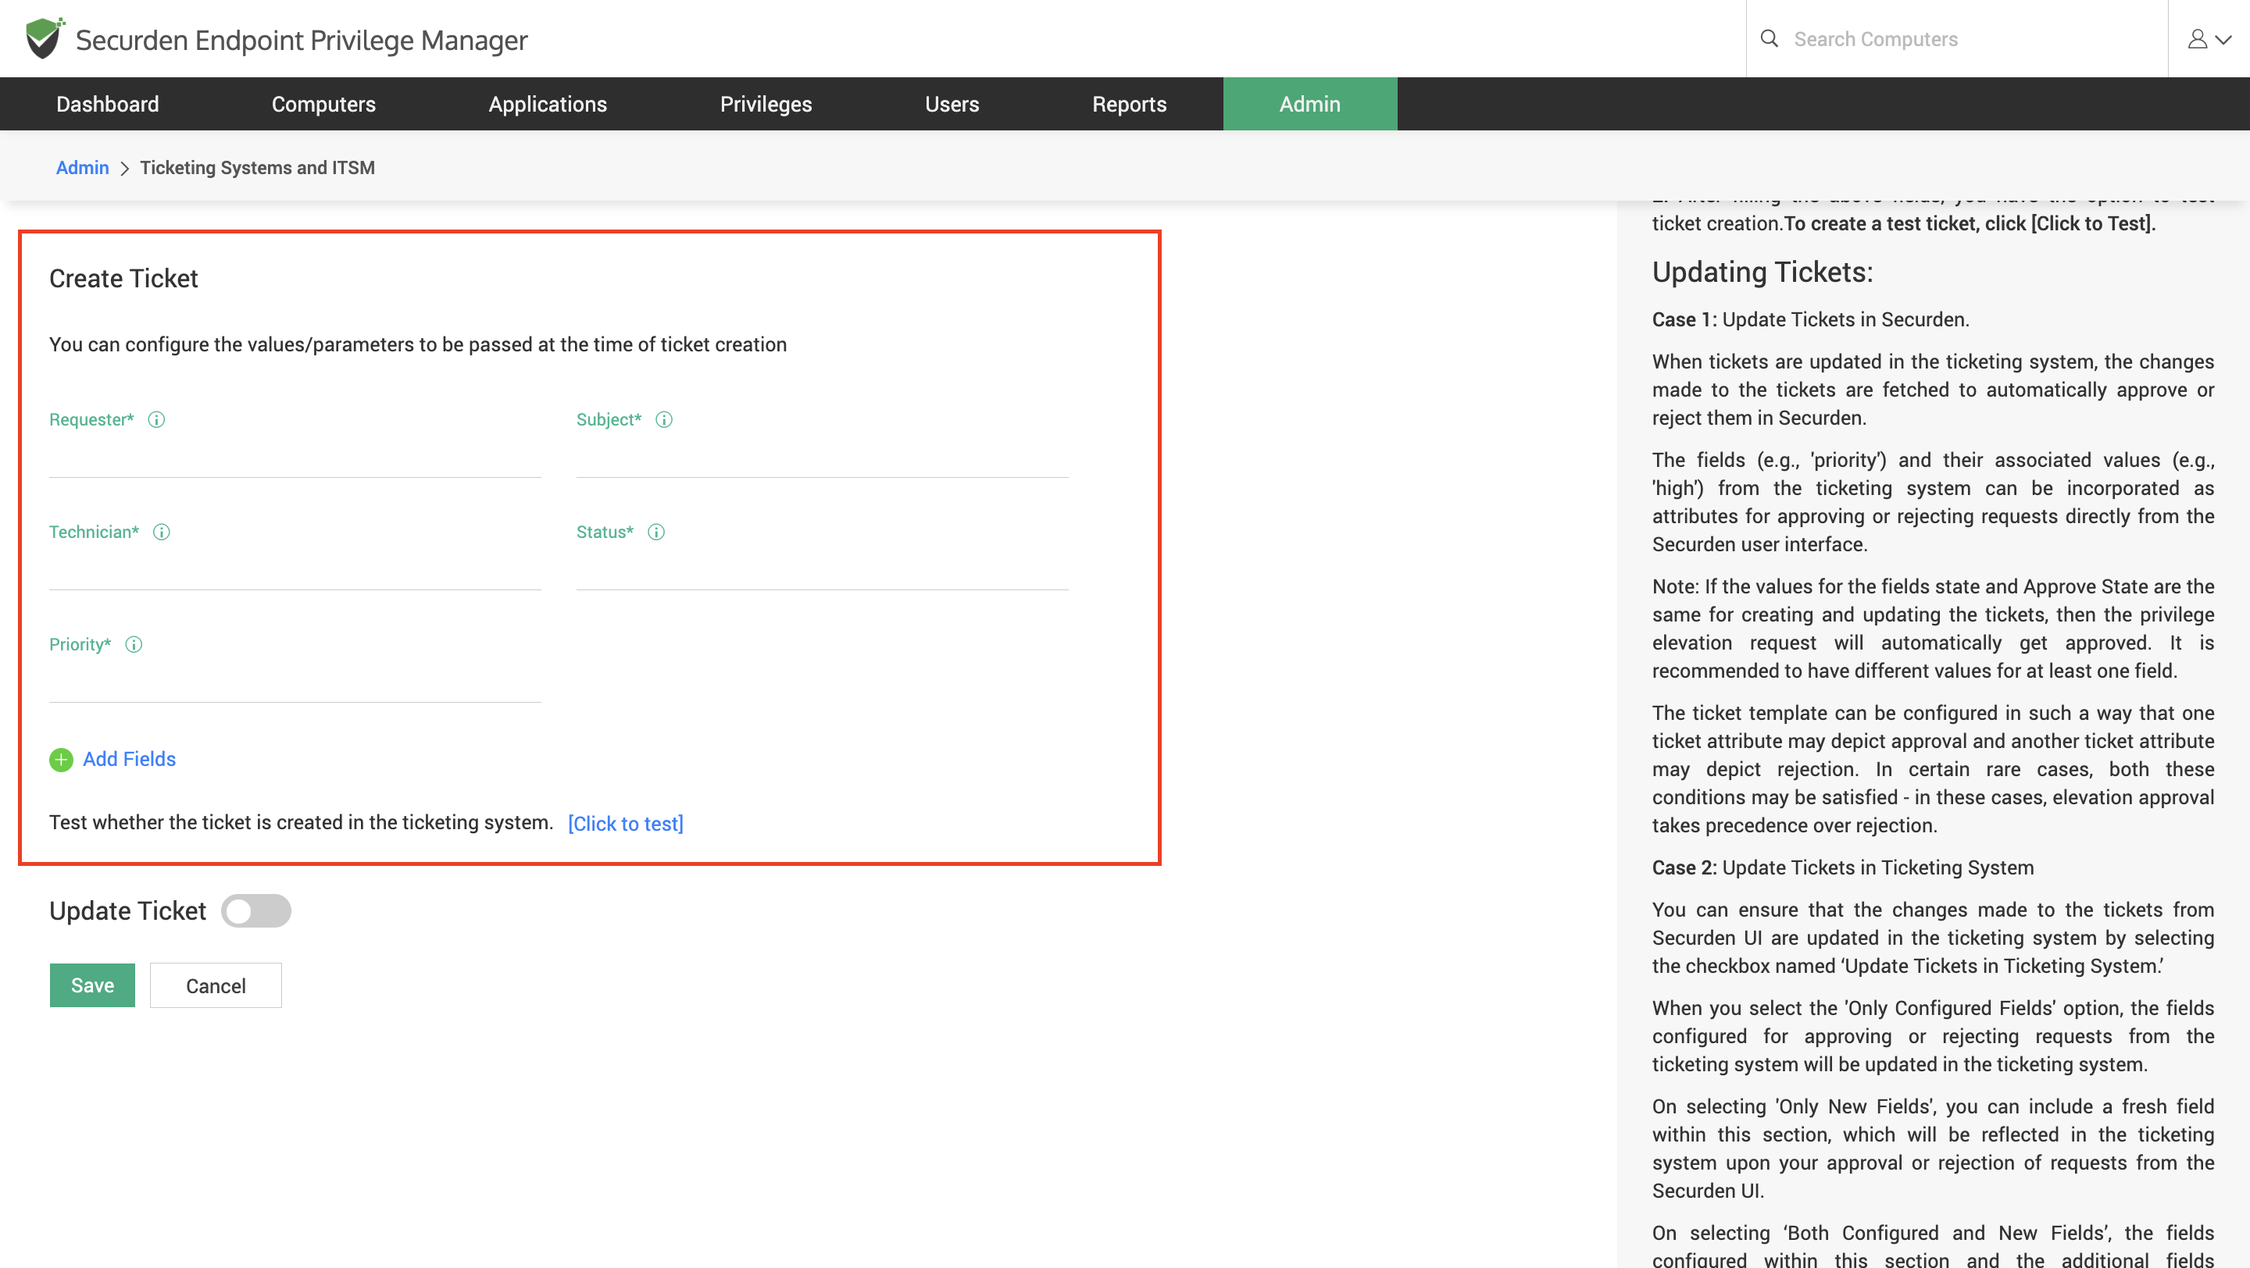This screenshot has width=2250, height=1268.
Task: Click into the Status input field
Action: coord(823,570)
